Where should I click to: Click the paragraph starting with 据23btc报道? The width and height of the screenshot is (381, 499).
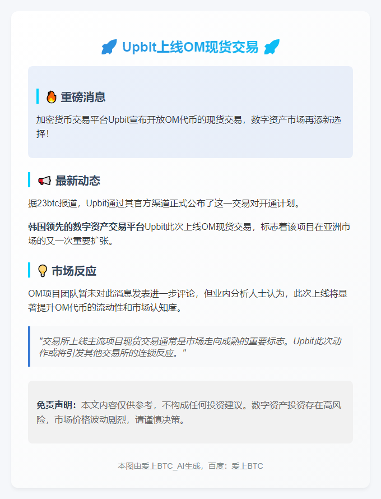click(x=164, y=203)
